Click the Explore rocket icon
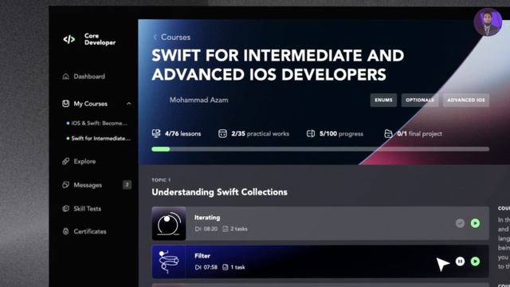510x287 pixels. point(65,161)
